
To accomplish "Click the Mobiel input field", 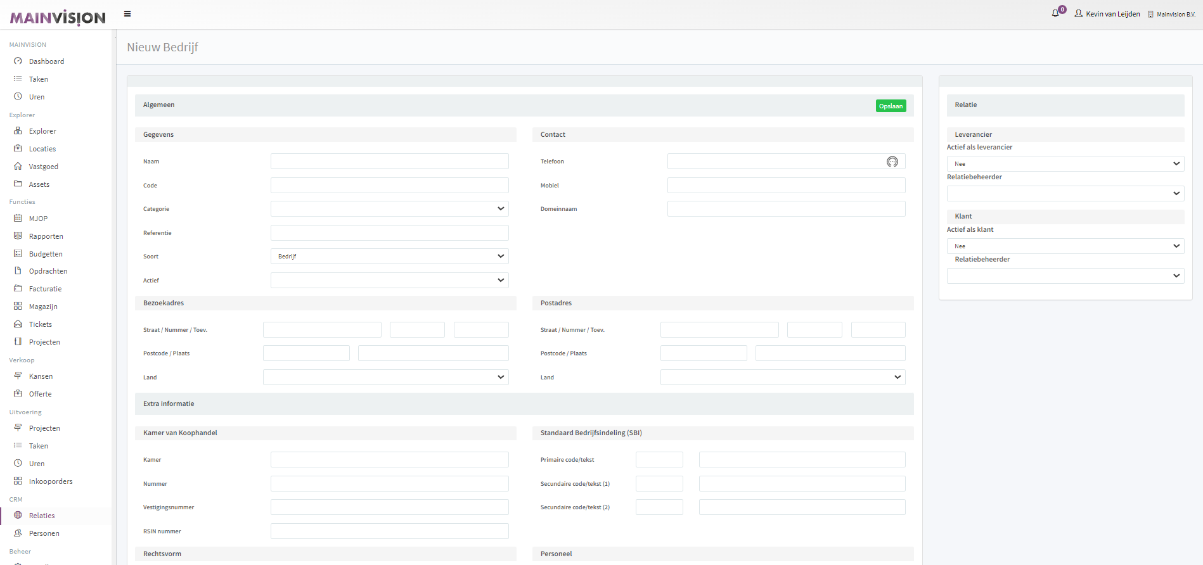I will 786,186.
